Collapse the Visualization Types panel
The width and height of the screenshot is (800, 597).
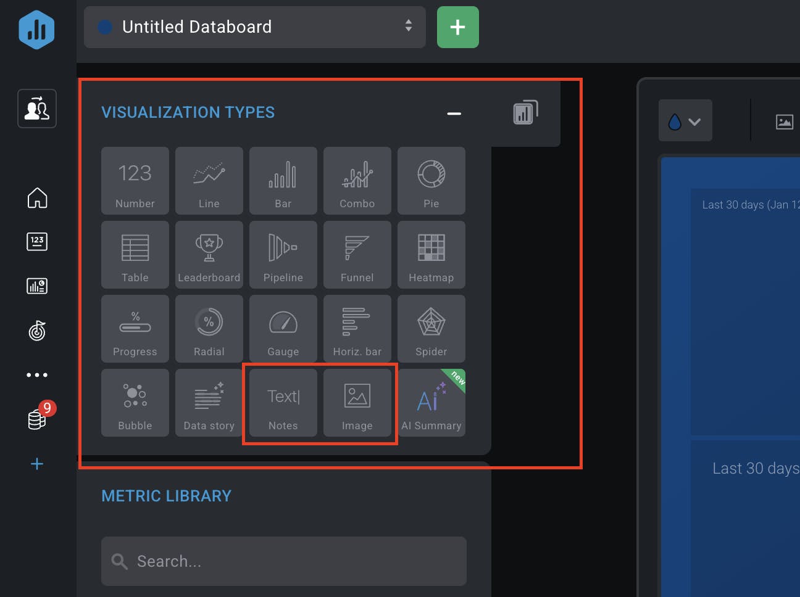tap(454, 113)
